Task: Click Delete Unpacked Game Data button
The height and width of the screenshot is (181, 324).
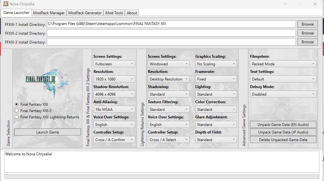Action: pyautogui.click(x=283, y=140)
